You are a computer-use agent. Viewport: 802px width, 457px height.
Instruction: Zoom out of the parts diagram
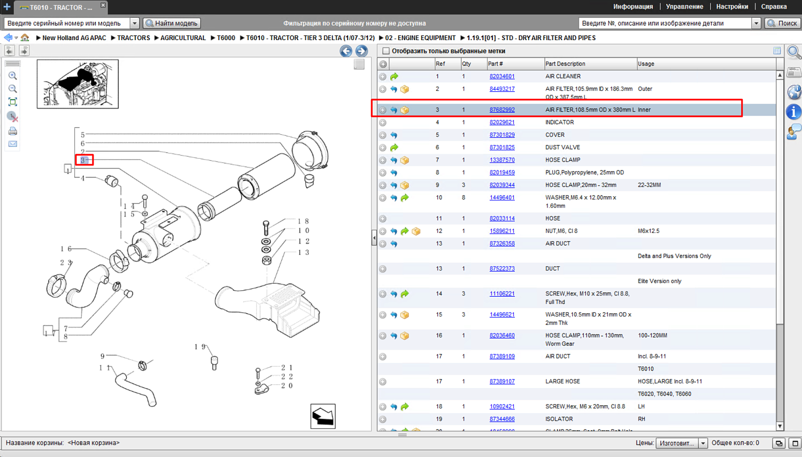13,89
